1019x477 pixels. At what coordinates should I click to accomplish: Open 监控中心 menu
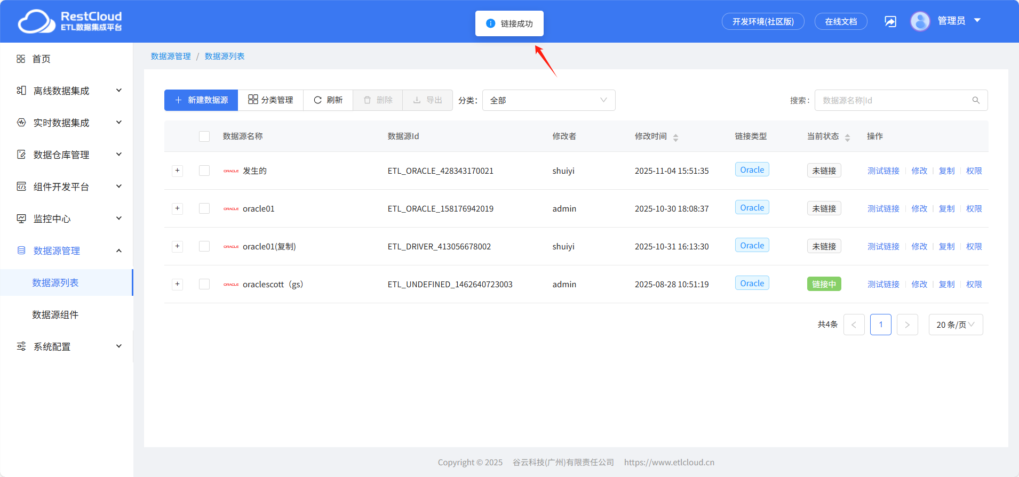coord(52,219)
